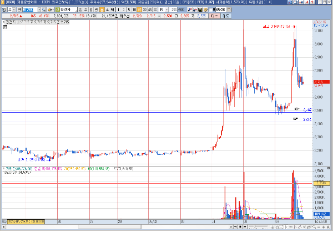The height and width of the screenshot is (232, 333).
Task: Collapse the price chart indicator label expander
Action: point(3,22)
